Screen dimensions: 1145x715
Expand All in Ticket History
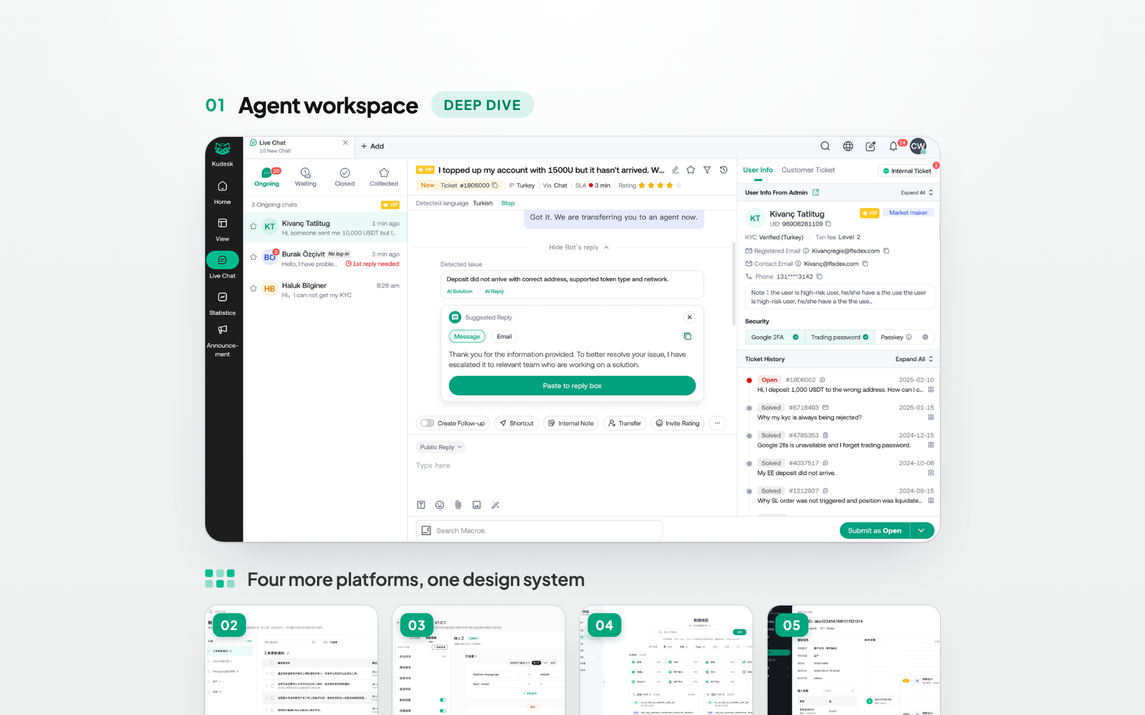tap(914, 359)
